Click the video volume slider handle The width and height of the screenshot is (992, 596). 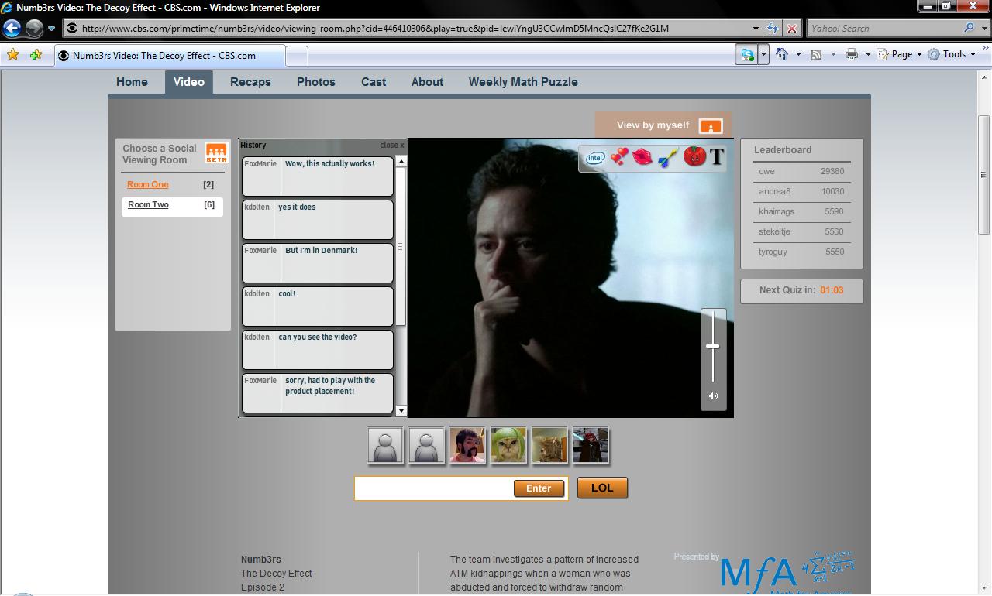pyautogui.click(x=713, y=346)
